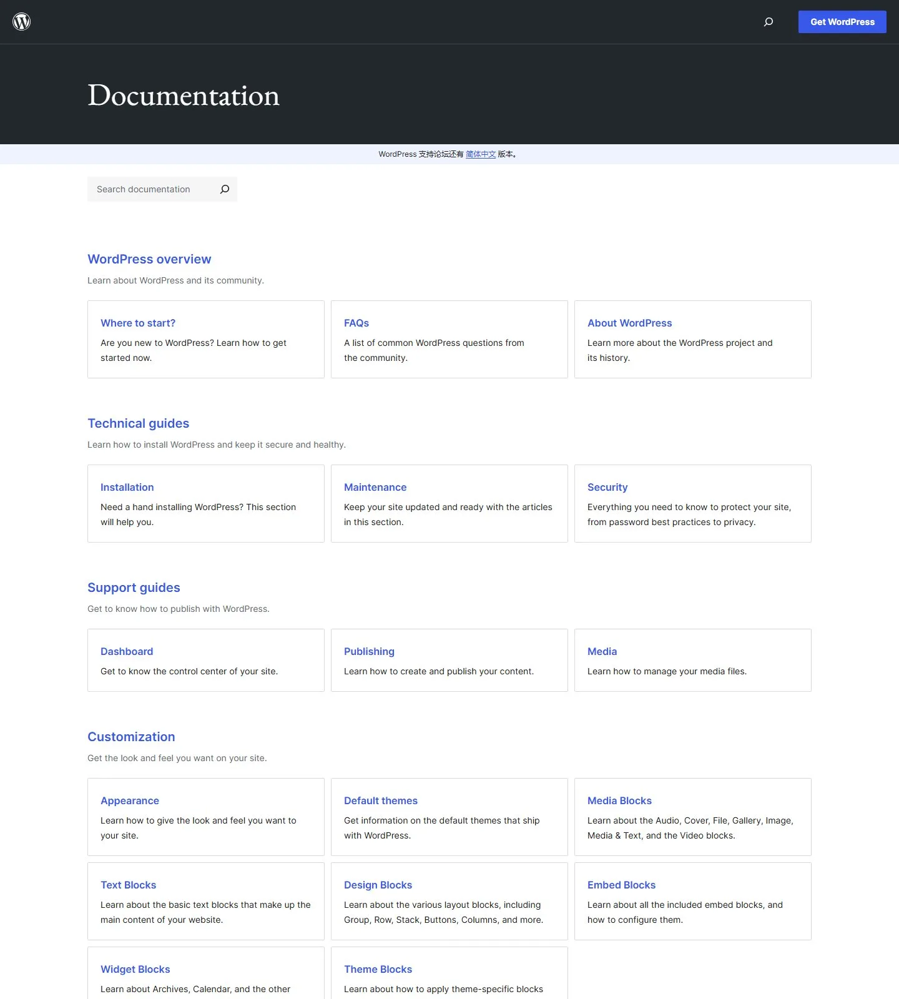This screenshot has width=899, height=999.
Task: Submit documentation search with magnifier icon
Action: pyautogui.click(x=225, y=189)
